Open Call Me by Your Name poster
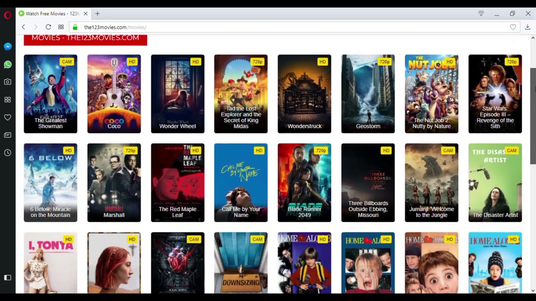The width and height of the screenshot is (536, 301). 241,183
